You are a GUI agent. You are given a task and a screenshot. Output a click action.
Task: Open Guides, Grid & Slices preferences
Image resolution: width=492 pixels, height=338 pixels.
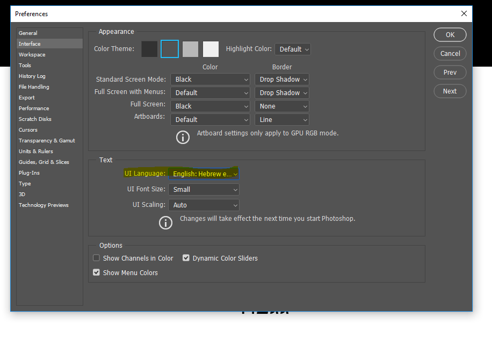[x=49, y=162]
